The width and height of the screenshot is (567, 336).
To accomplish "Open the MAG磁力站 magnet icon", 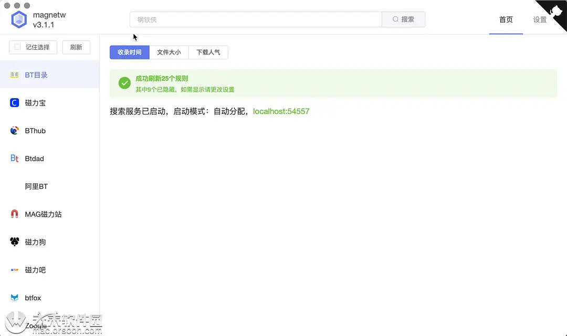I will pyautogui.click(x=15, y=214).
